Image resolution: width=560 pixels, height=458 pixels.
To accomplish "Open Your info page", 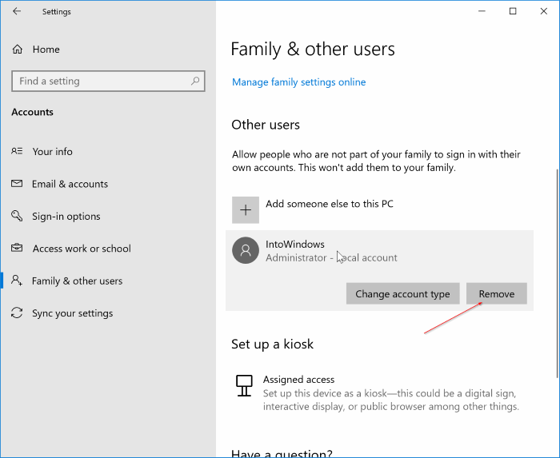I will tap(53, 151).
